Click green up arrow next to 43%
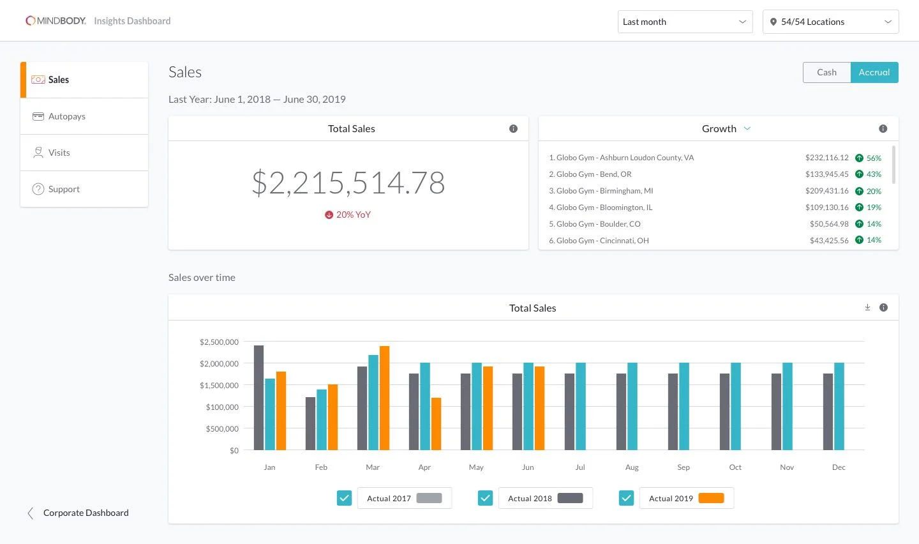The image size is (919, 544). 859,174
